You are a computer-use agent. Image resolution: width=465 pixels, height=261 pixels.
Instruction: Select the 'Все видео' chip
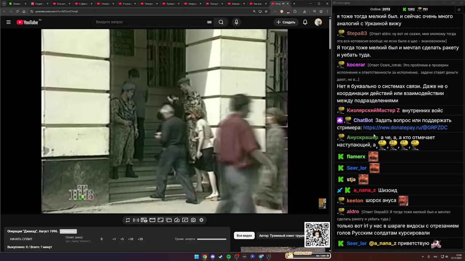tap(244, 236)
